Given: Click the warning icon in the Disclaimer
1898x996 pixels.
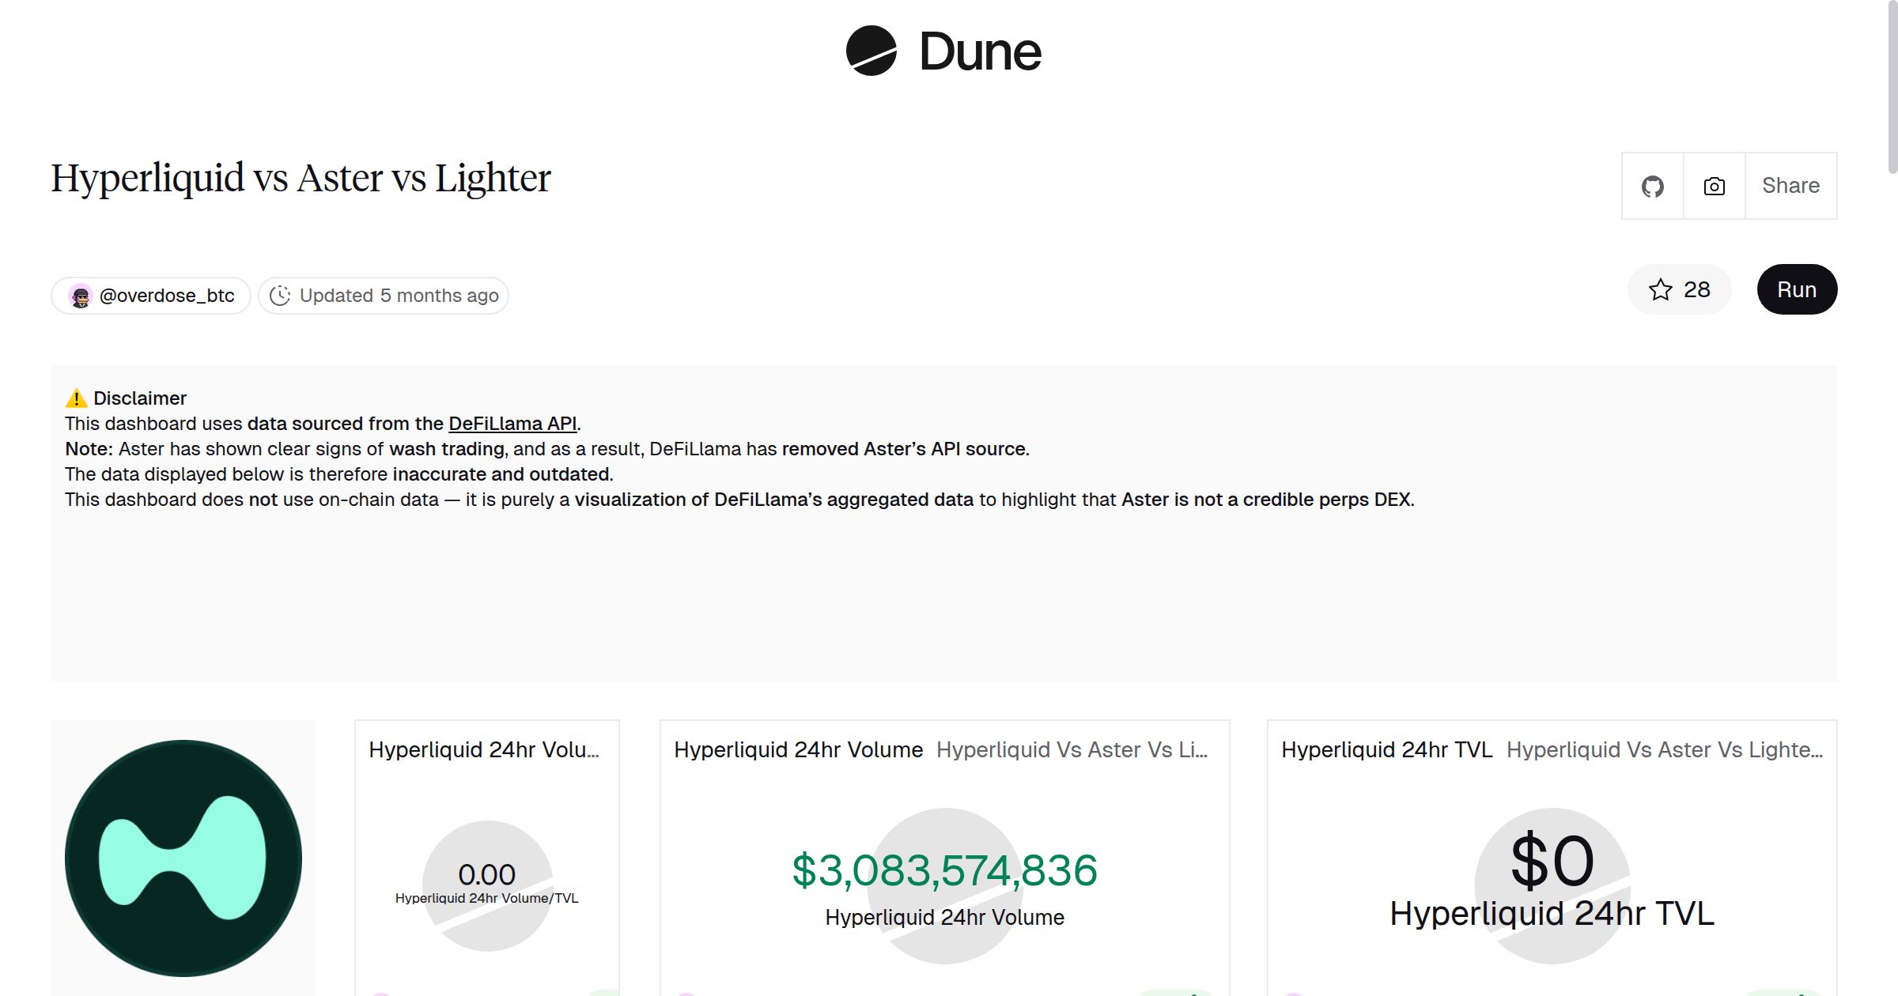Looking at the screenshot, I should tap(76, 398).
